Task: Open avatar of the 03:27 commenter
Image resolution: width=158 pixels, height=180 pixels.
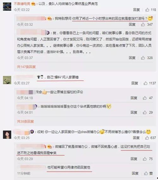Action: point(7,80)
